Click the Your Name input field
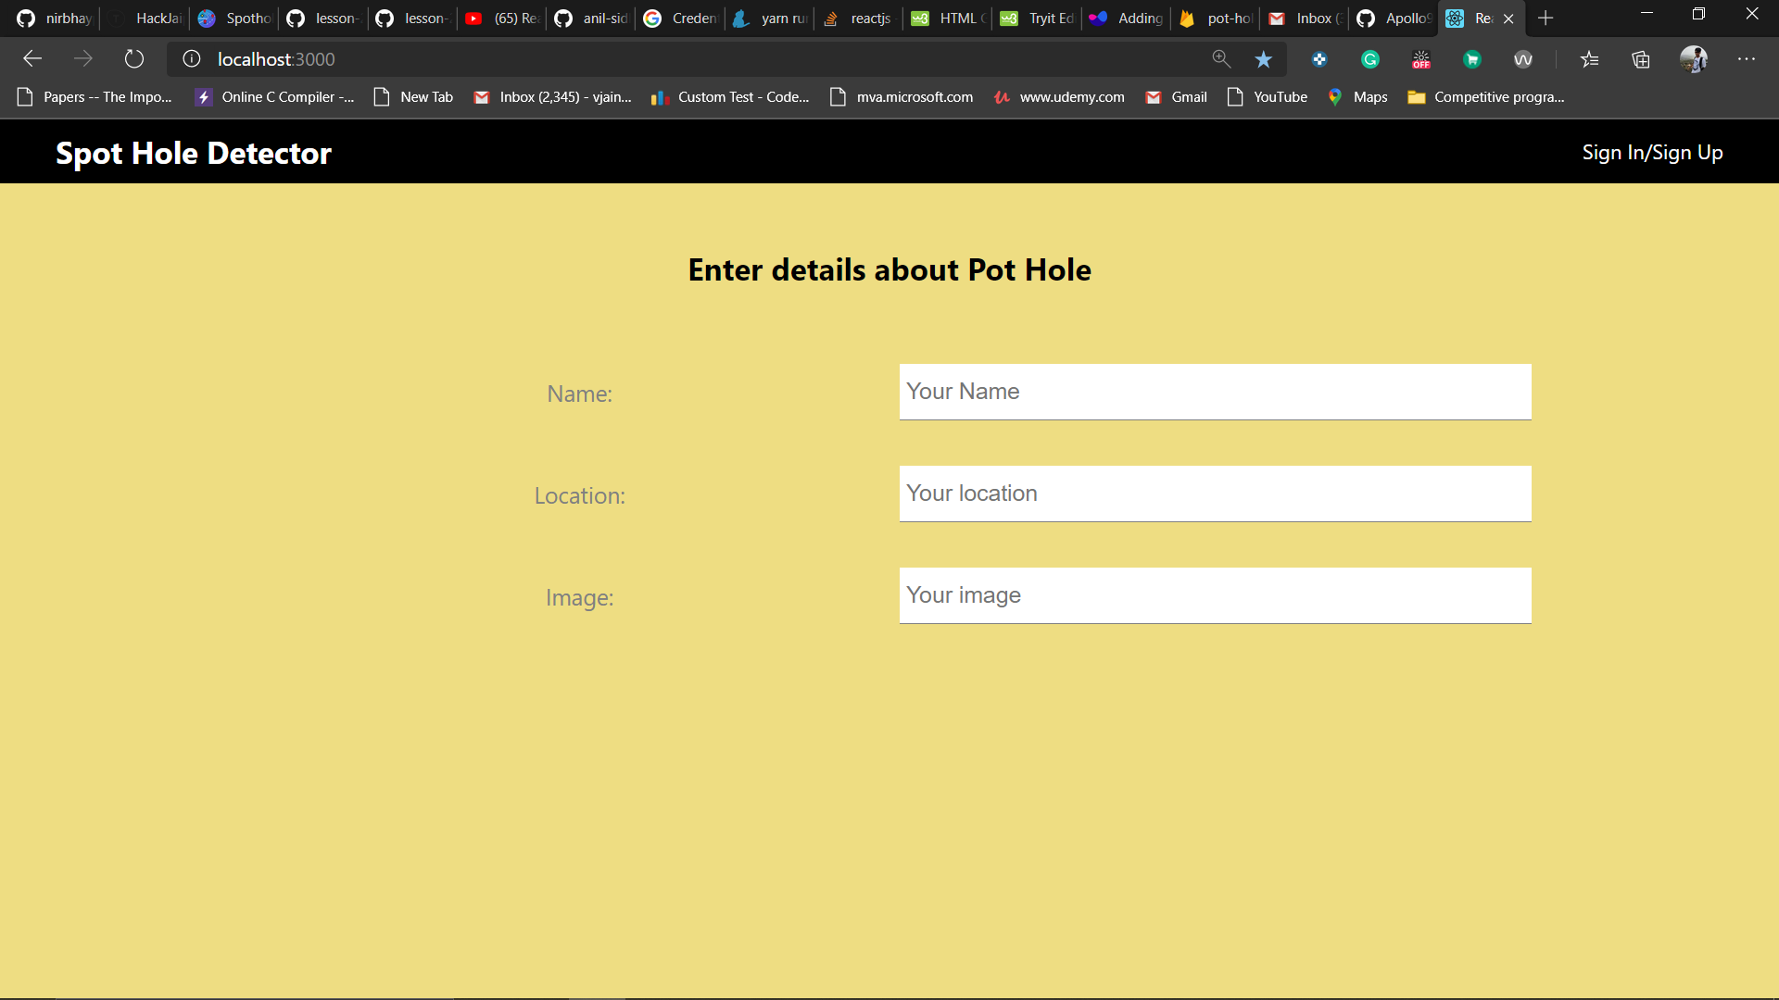1779x1000 pixels. [1215, 392]
